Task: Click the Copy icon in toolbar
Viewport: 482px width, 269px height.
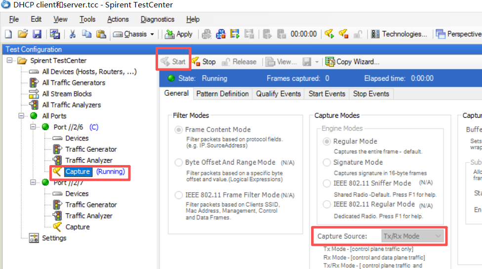Action: point(87,34)
